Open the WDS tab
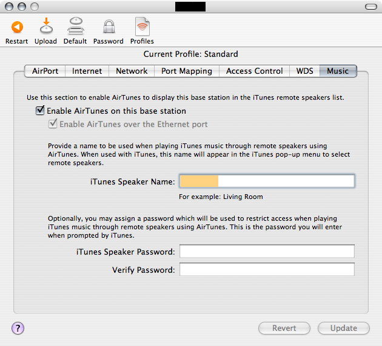The image size is (382, 346). click(x=304, y=71)
